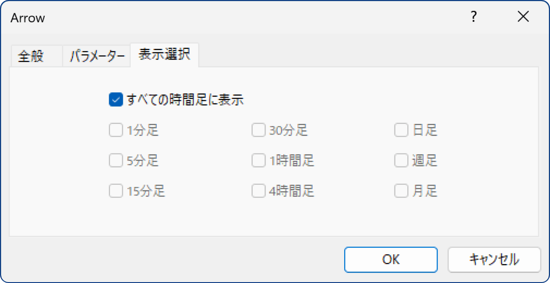Click the 1時間足 label text

[292, 161]
